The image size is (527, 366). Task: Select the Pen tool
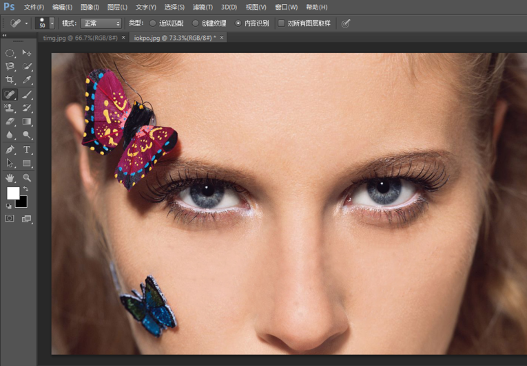10,149
